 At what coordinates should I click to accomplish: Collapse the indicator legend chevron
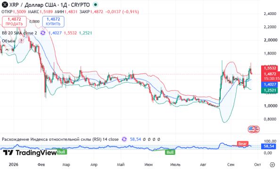point(7,50)
